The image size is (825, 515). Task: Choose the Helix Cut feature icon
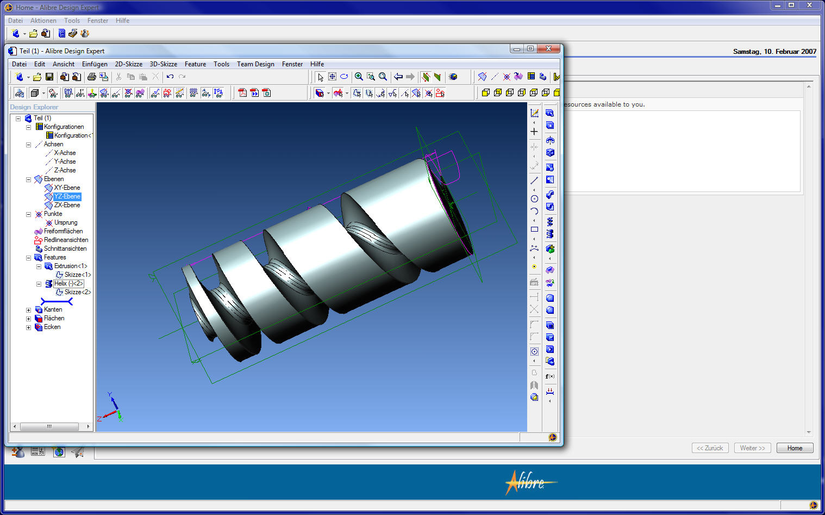click(550, 234)
